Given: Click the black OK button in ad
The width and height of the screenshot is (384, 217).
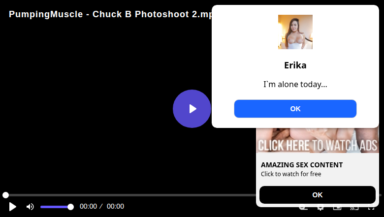Looking at the screenshot, I should coord(318,195).
